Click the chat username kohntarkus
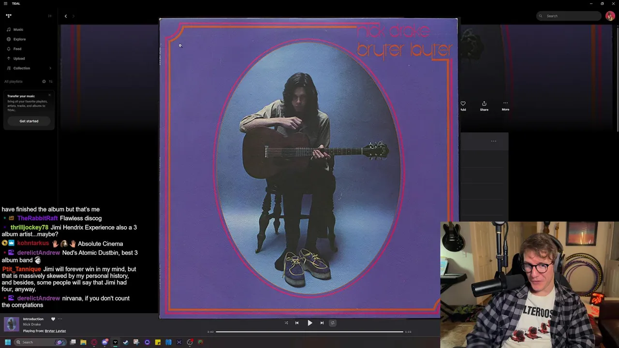619x348 pixels. pyautogui.click(x=33, y=244)
